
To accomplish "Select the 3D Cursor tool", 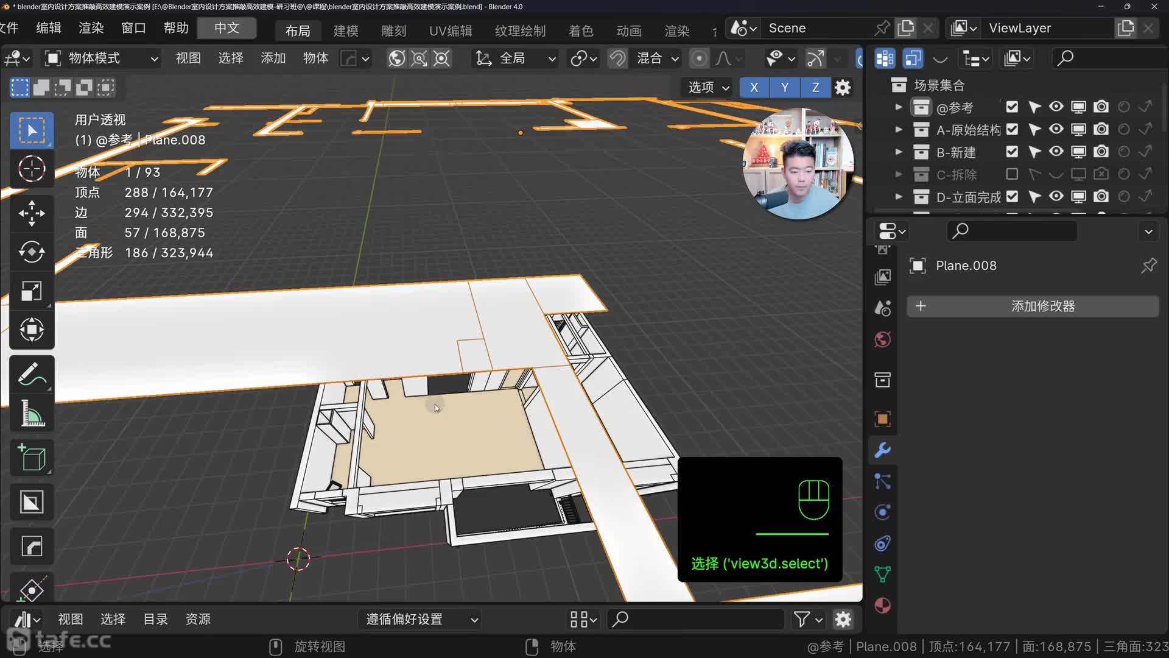I will [32, 169].
